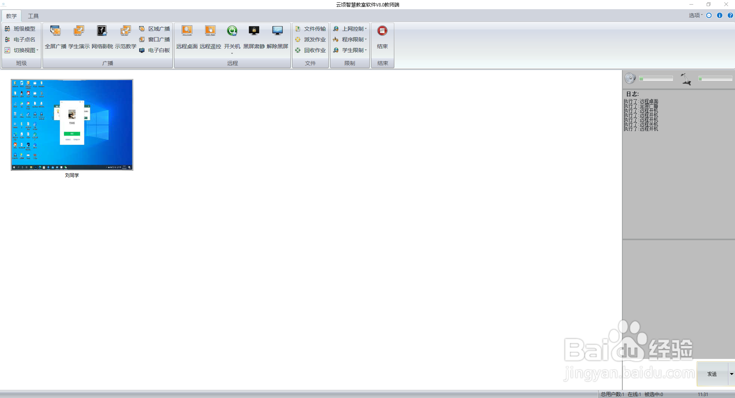Start 全屏广播 full-screen broadcast
The width and height of the screenshot is (735, 398).
tap(56, 37)
